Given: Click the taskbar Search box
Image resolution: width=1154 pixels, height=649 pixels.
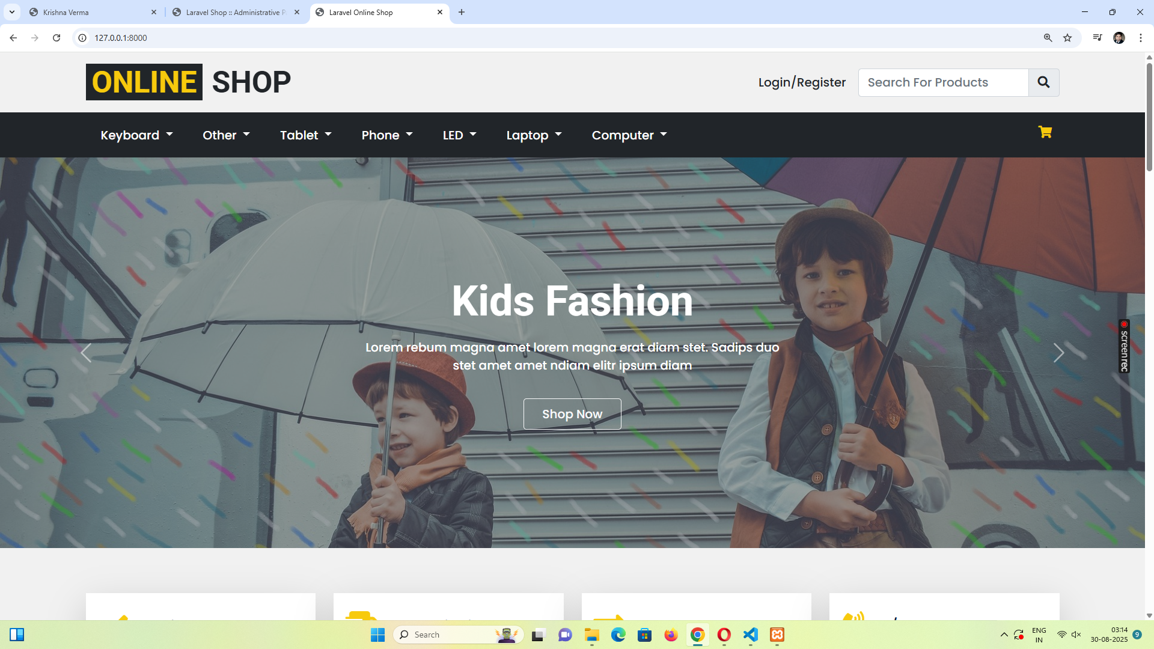Looking at the screenshot, I should click(459, 635).
